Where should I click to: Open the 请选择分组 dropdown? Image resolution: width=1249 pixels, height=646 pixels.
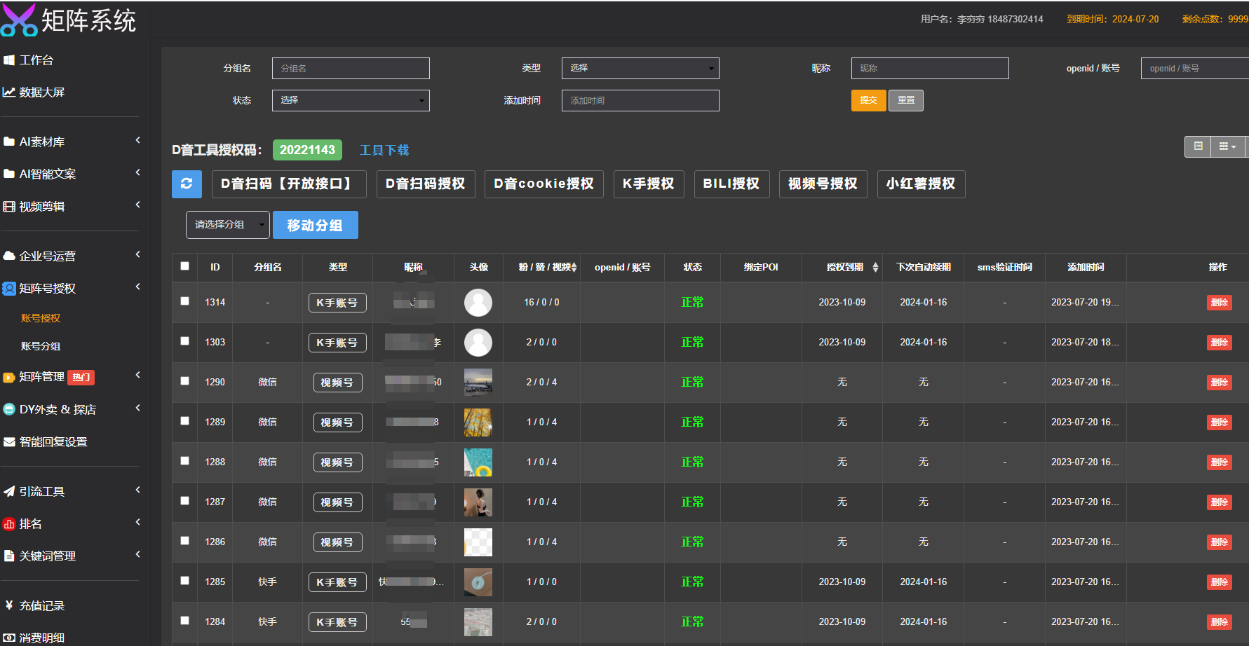(228, 225)
